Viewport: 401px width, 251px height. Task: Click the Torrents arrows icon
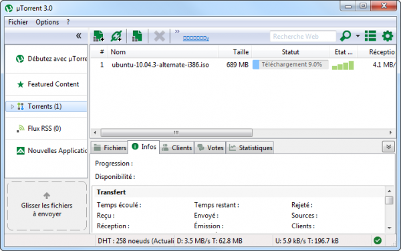point(21,106)
